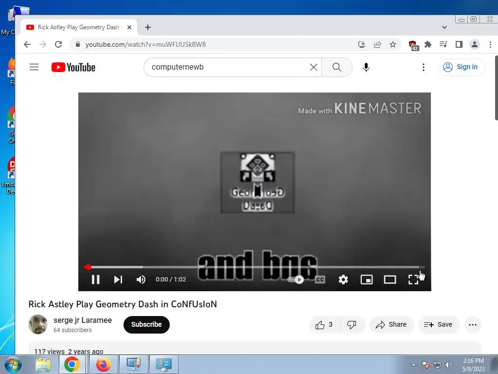The height and width of the screenshot is (374, 498).
Task: Open the YouTube hamburger guide menu
Action: [34, 67]
